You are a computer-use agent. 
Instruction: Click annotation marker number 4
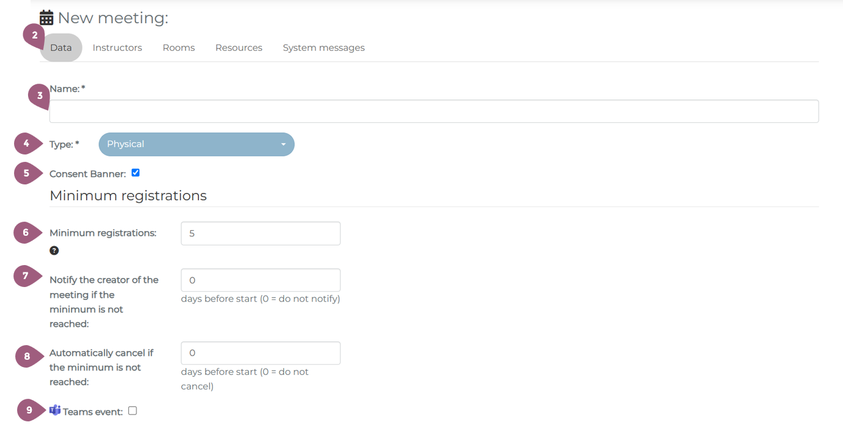tap(26, 144)
